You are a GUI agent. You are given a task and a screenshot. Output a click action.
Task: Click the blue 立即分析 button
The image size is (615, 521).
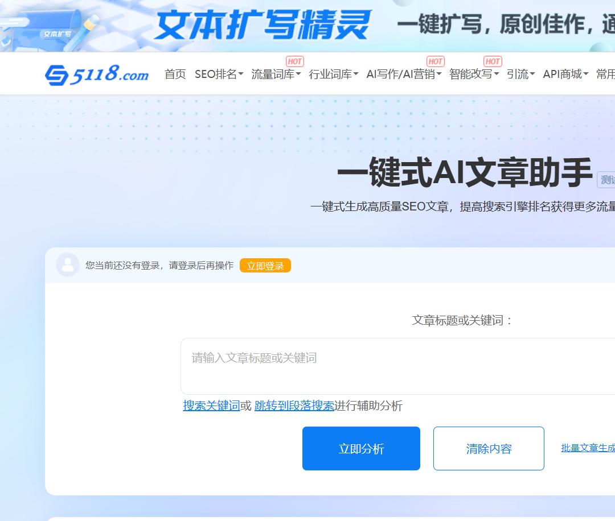click(361, 449)
